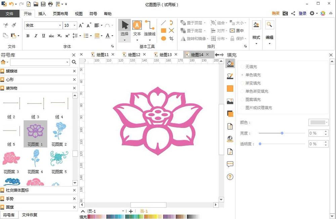Viewport: 336px width, 219px height.
Task: Open the 样式 style picker icon
Action: (x=256, y=25)
